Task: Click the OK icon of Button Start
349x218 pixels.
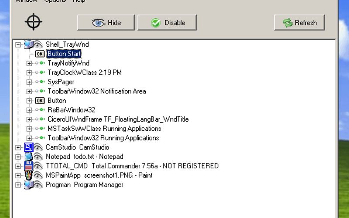Action: tap(40, 54)
